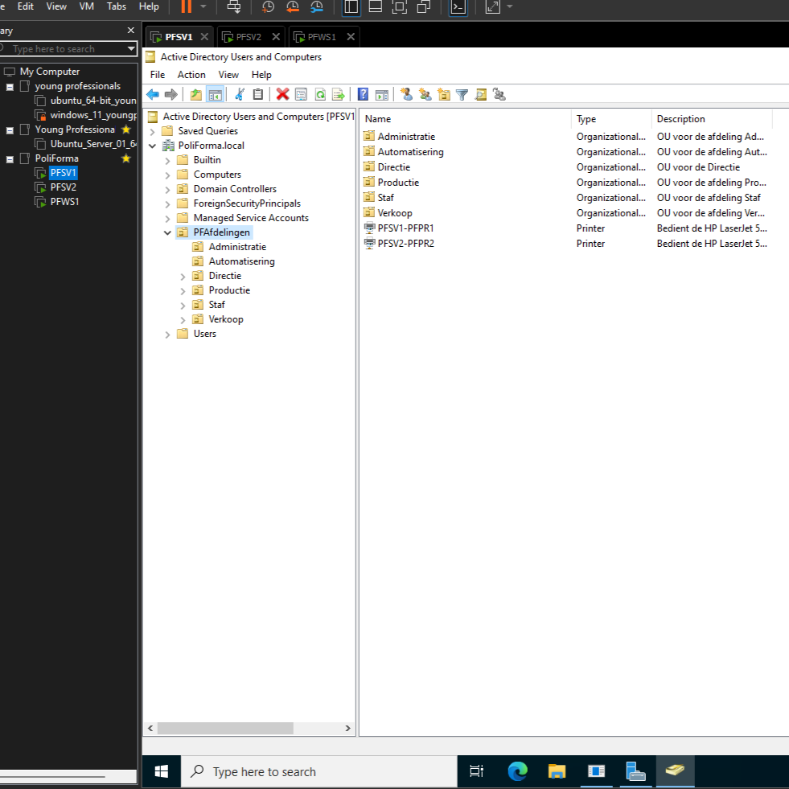Open the dropdown beside the pause button
This screenshot has width=789, height=789.
(x=202, y=7)
